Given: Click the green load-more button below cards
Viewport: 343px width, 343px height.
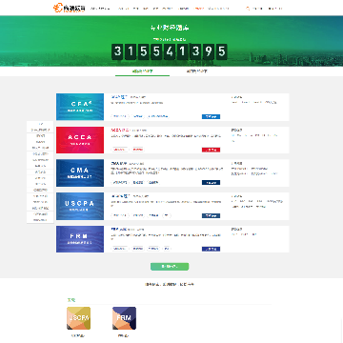Looking at the screenshot, I should [170, 267].
